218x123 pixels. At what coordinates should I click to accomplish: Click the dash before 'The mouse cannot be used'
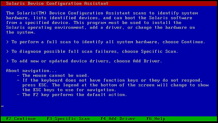(x=18, y=75)
